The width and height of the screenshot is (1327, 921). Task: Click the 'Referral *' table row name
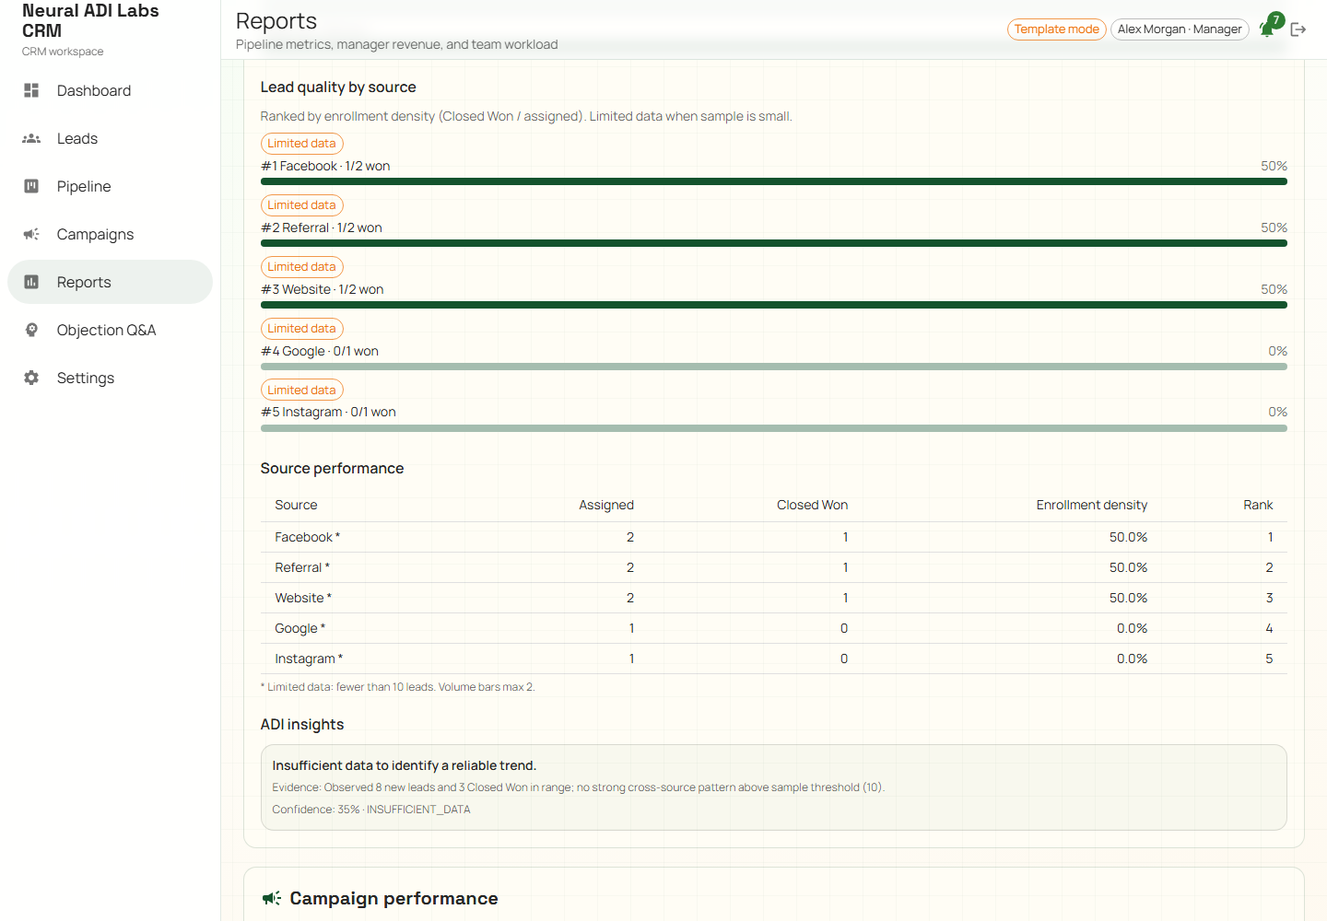[302, 567]
